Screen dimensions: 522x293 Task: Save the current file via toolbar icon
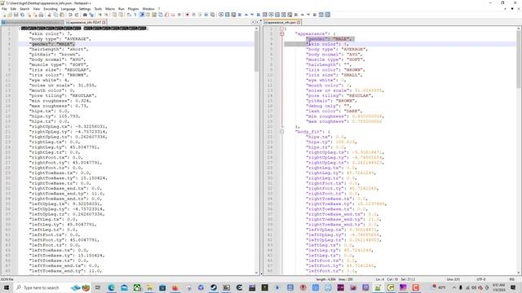[16, 15]
